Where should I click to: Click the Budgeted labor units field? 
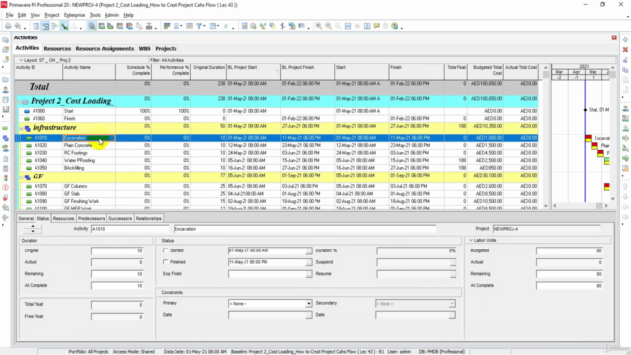tap(570, 250)
